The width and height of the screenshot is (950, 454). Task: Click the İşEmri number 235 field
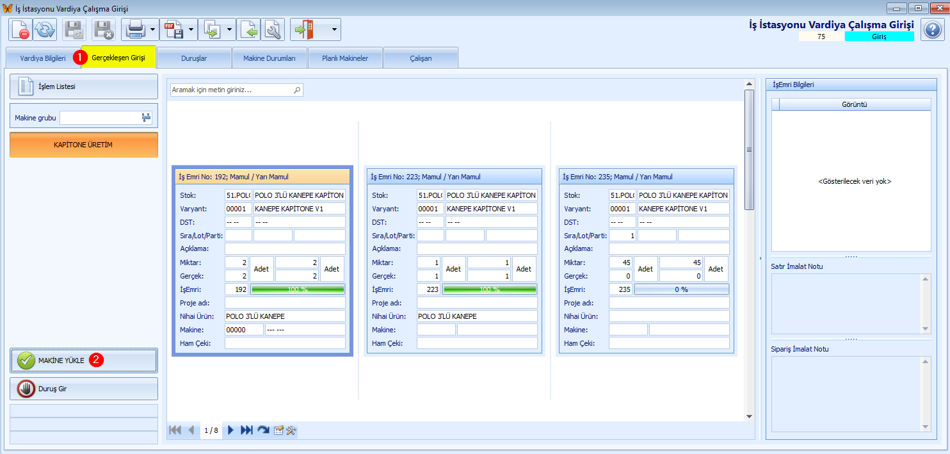[x=621, y=289]
